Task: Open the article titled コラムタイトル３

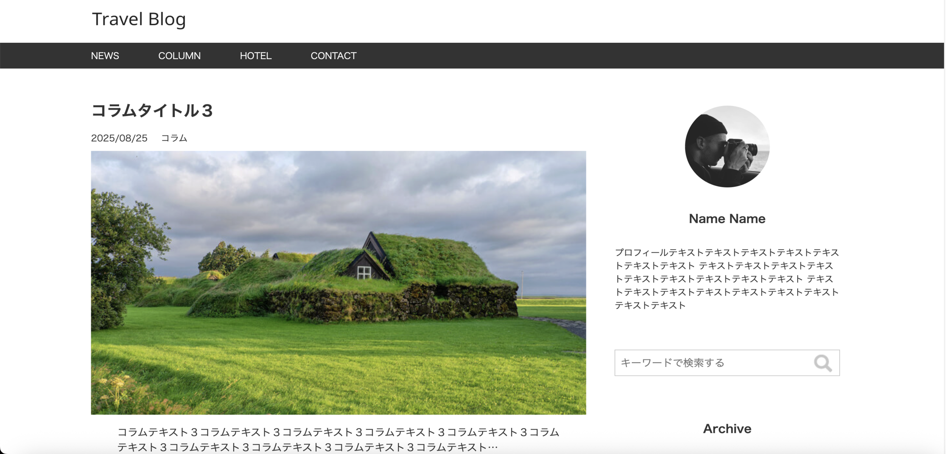Action: 152,111
